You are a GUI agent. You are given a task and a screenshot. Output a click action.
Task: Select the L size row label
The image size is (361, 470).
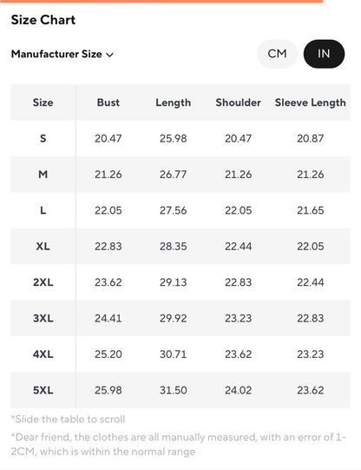pyautogui.click(x=43, y=210)
